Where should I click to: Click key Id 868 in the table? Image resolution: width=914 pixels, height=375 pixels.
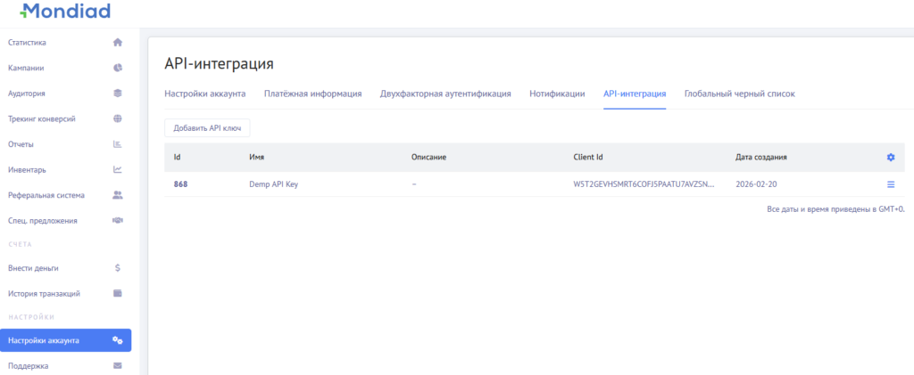180,184
